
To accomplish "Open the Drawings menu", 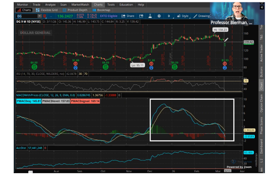I will 202,16.
